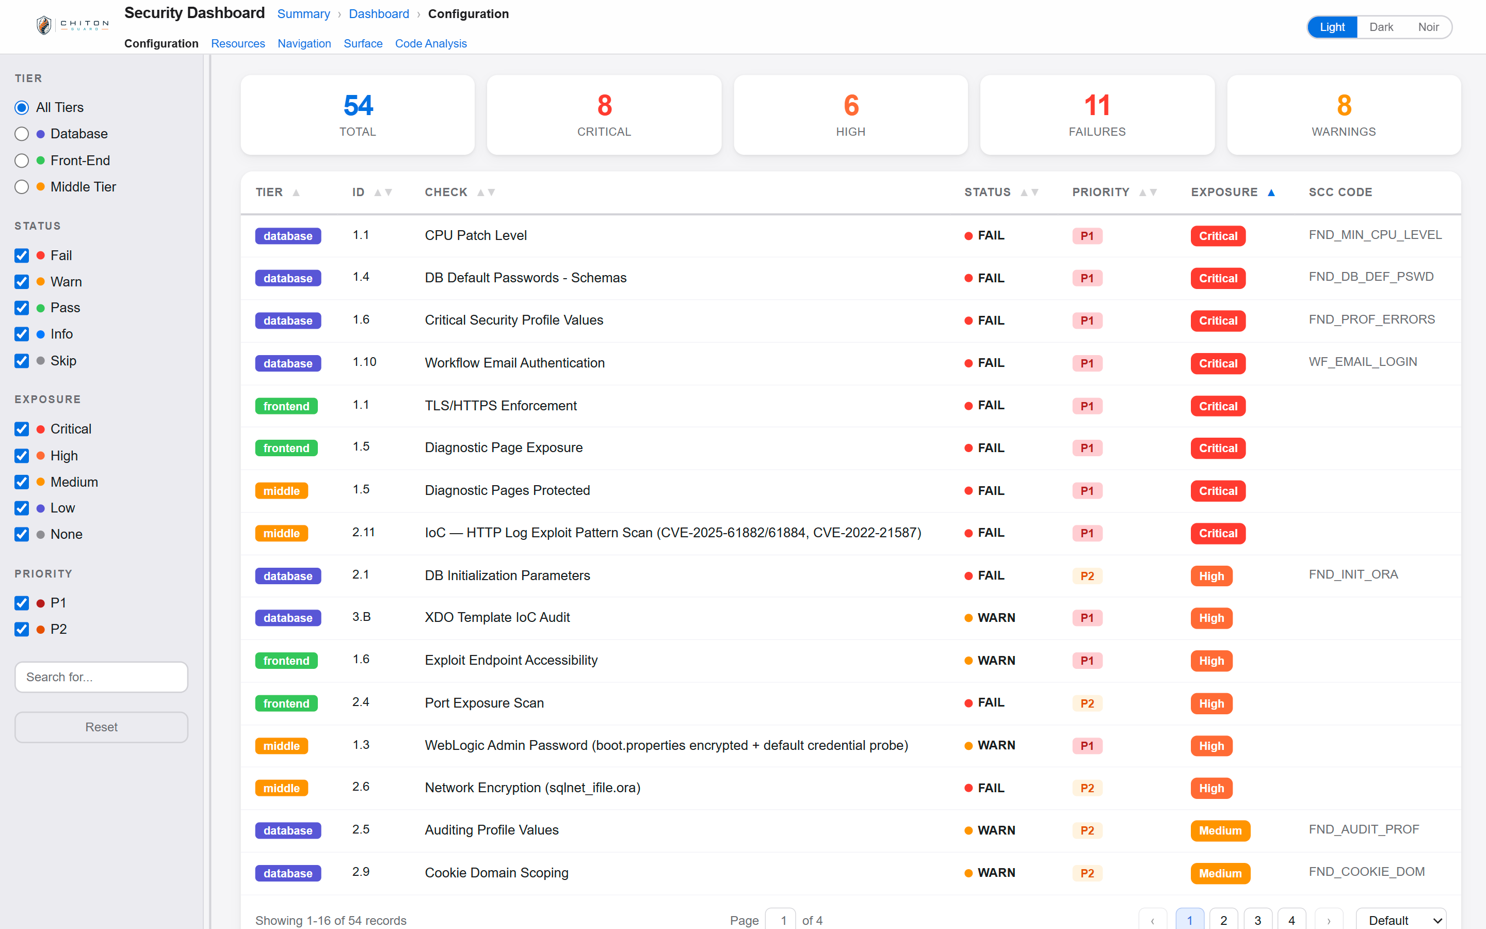The width and height of the screenshot is (1486, 929).
Task: Uncheck the Info status checkbox
Action: tap(22, 334)
